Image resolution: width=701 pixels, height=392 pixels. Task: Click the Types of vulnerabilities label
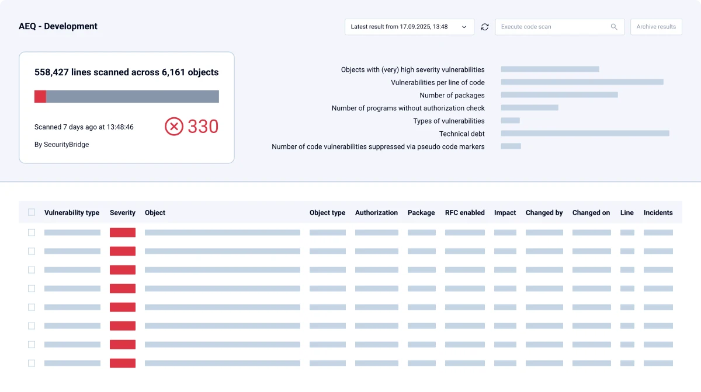point(449,121)
